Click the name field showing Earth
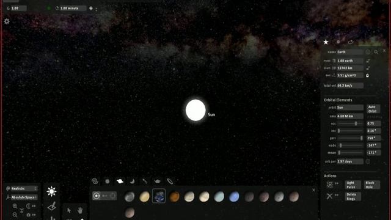Image resolution: width=391 pixels, height=220 pixels. [350, 52]
